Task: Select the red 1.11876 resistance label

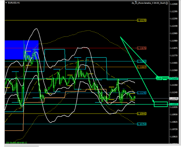Action: (x=142, y=48)
